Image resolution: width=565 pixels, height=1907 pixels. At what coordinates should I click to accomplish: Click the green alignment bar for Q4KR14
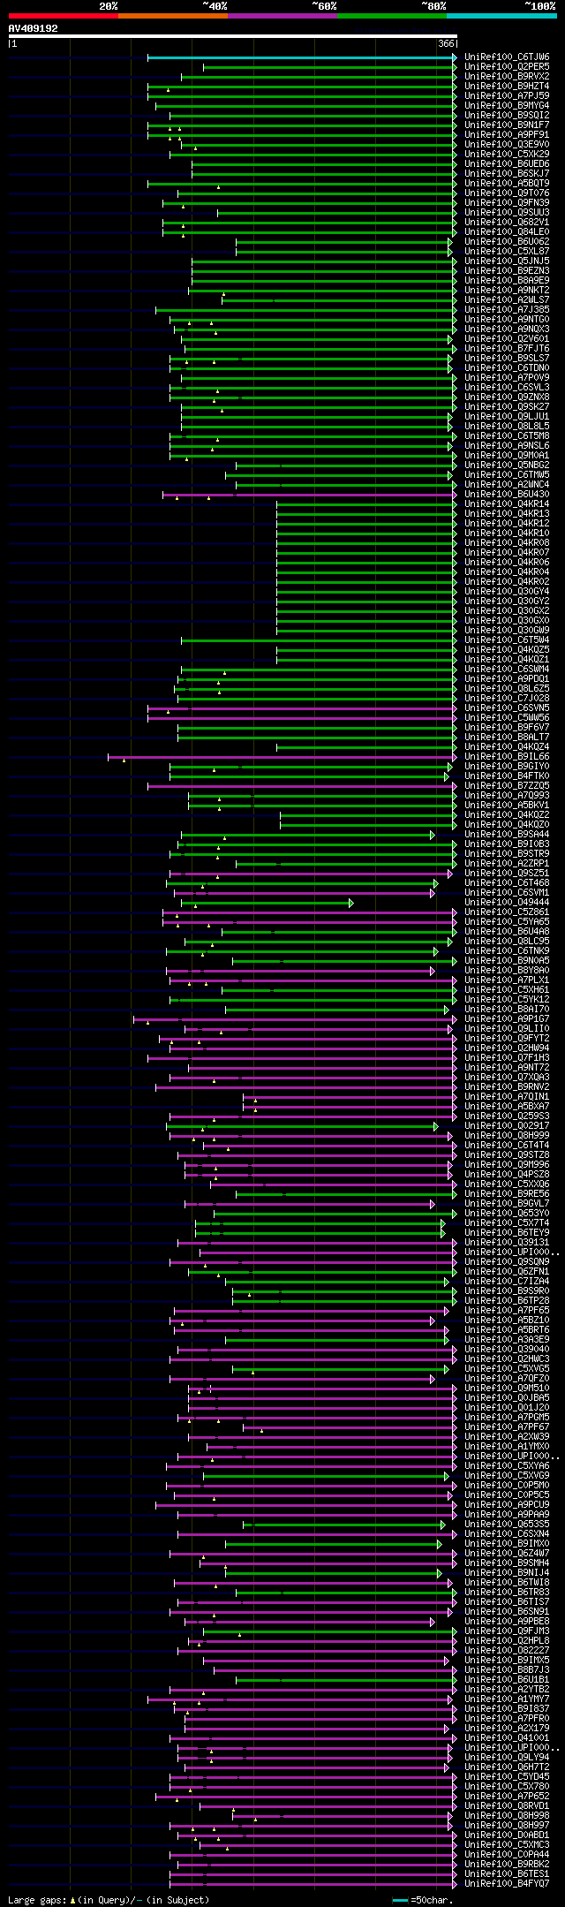coord(365,504)
